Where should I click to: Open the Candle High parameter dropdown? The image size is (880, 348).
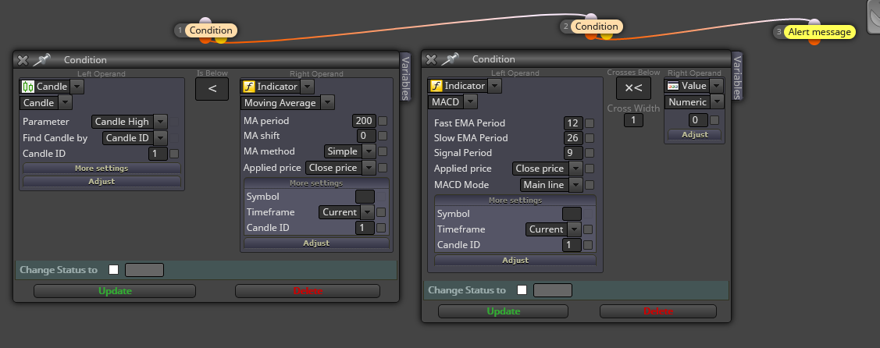129,122
